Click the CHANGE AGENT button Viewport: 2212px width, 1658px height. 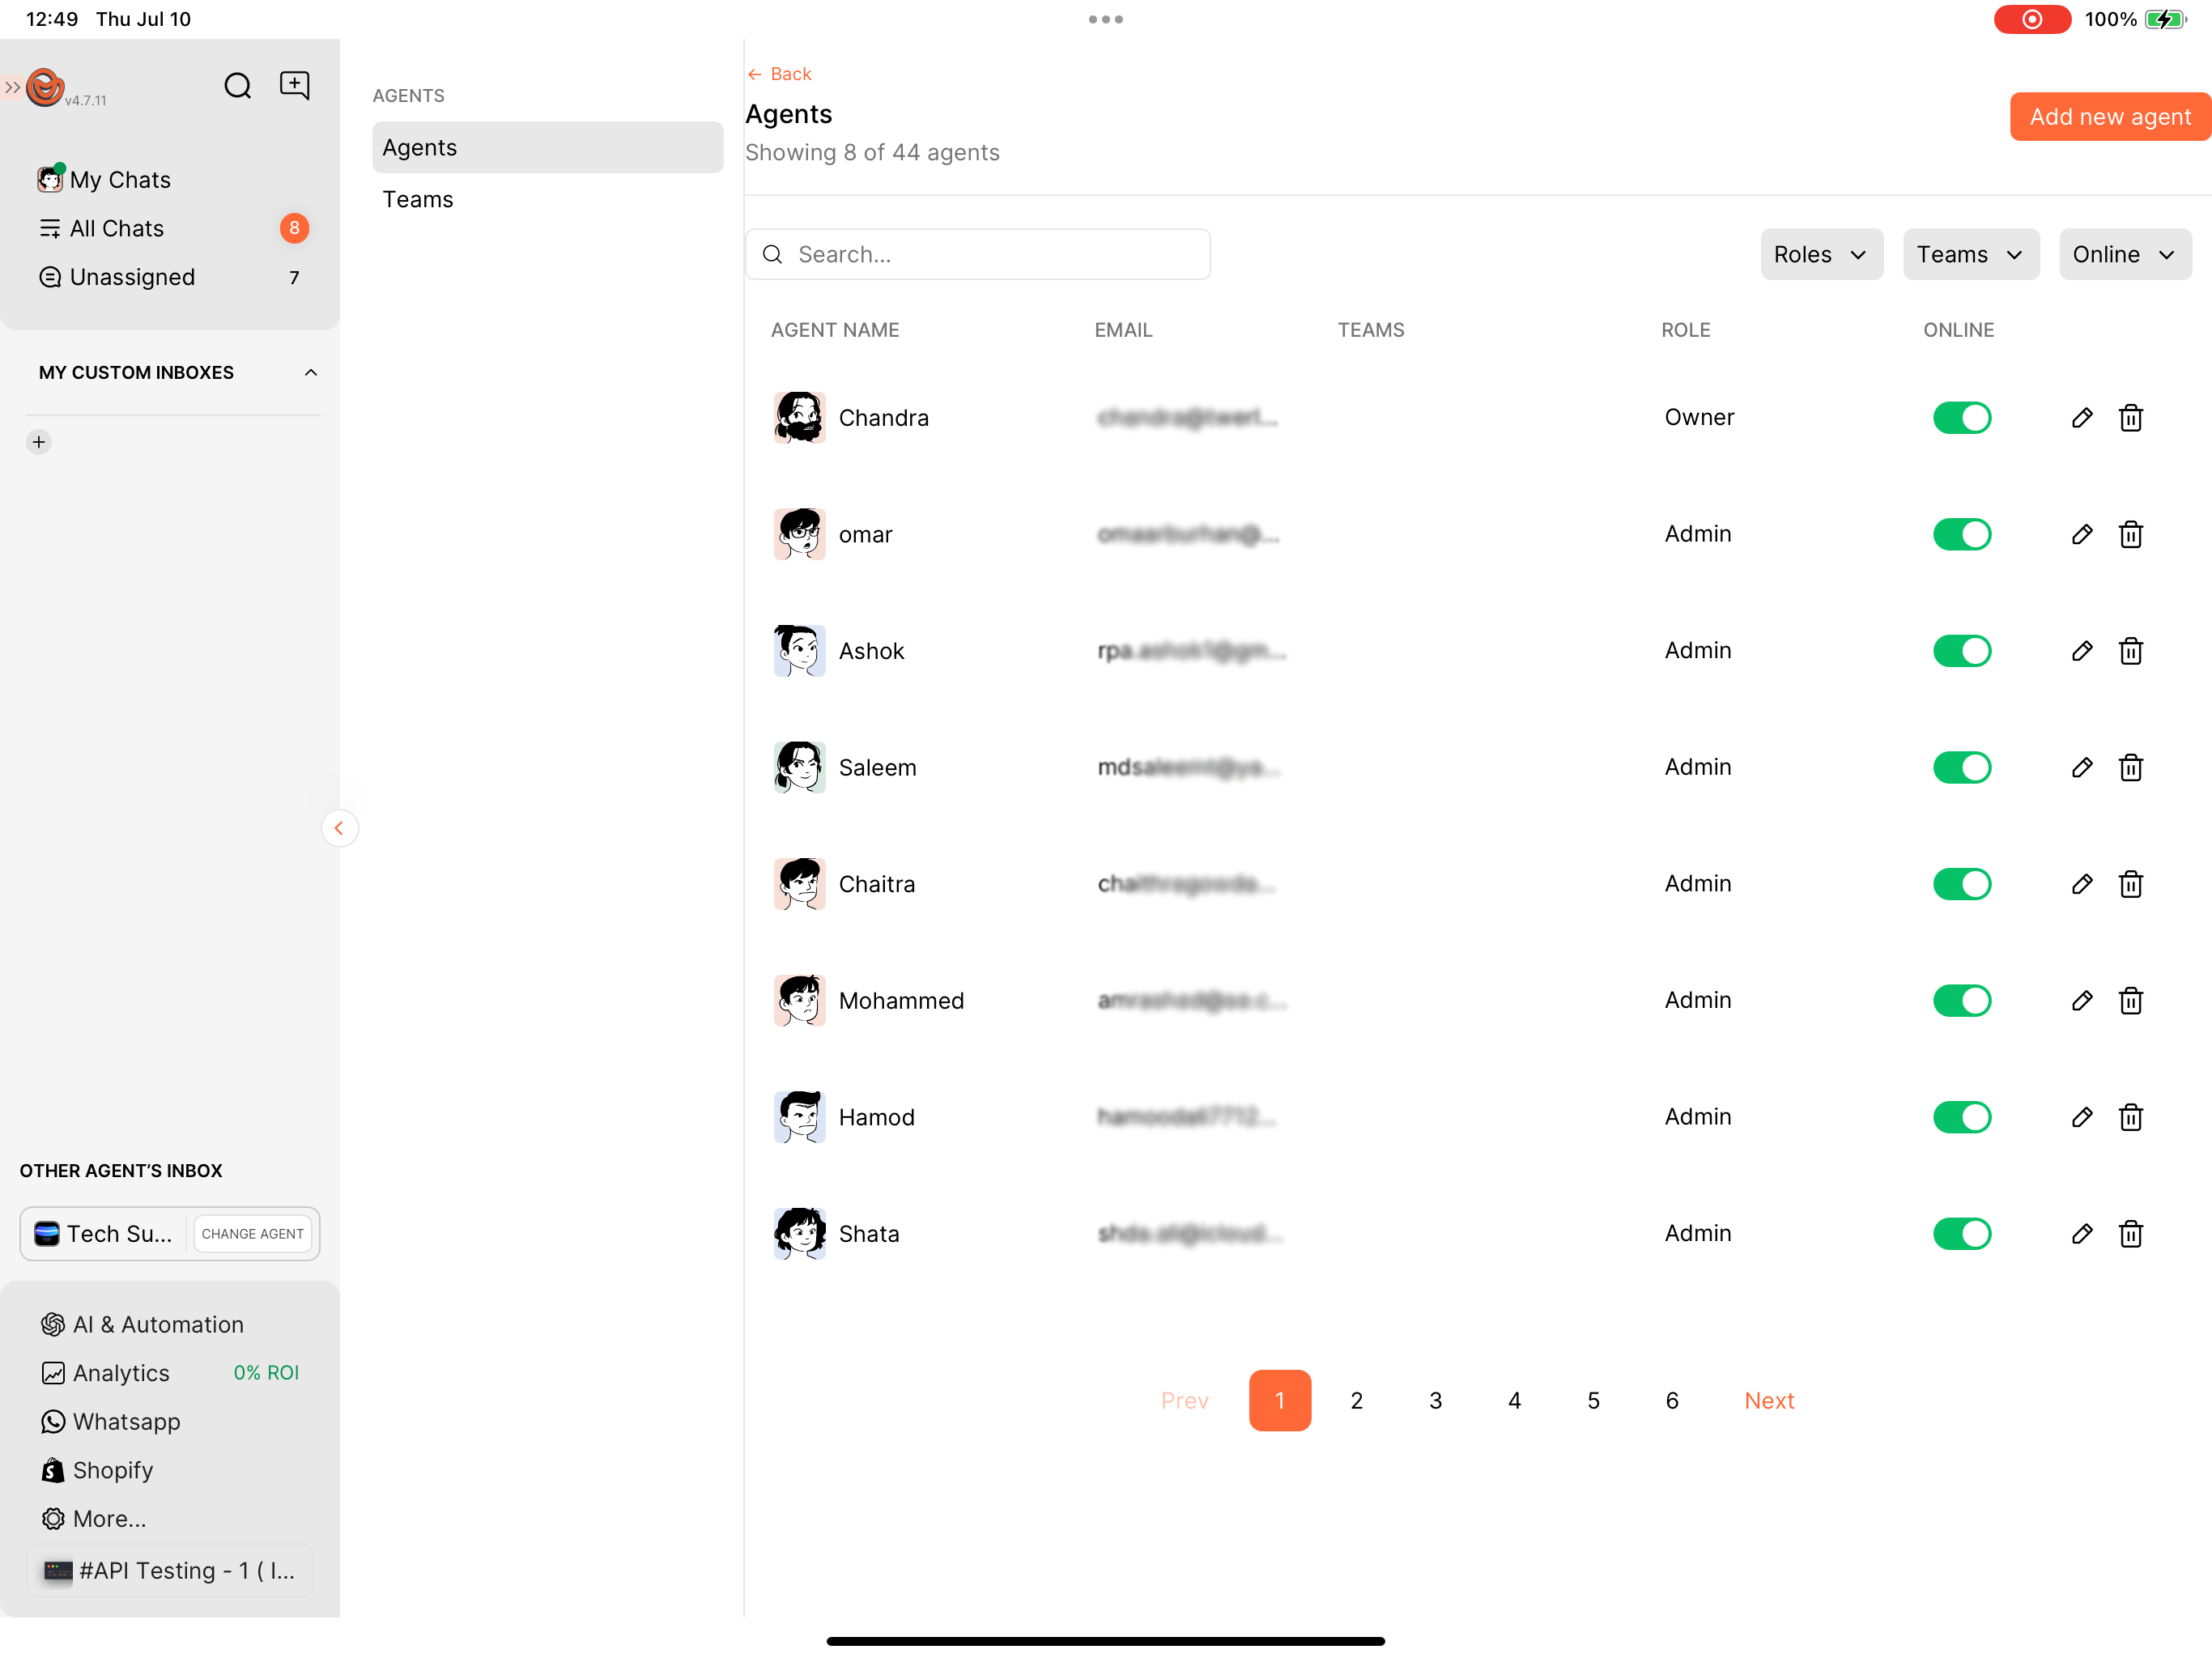[x=252, y=1233]
